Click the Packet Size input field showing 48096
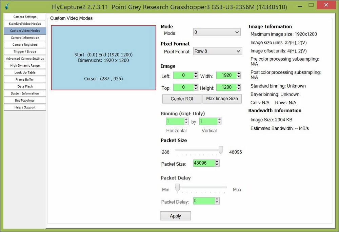 click(204, 163)
